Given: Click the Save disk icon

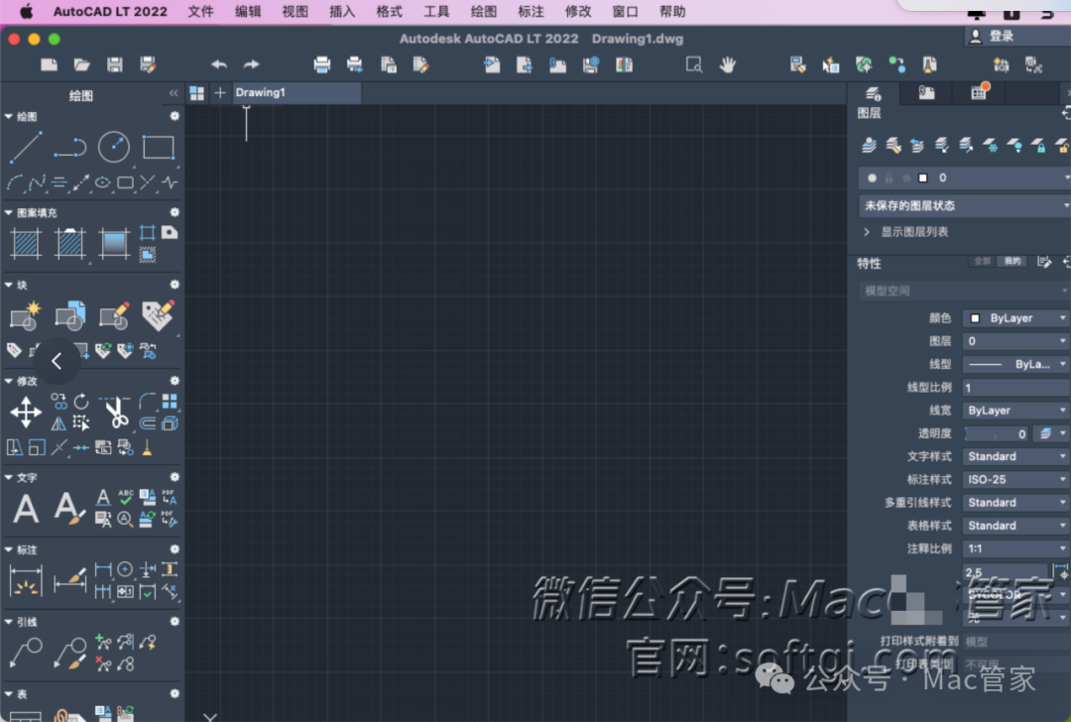Looking at the screenshot, I should click(x=115, y=64).
